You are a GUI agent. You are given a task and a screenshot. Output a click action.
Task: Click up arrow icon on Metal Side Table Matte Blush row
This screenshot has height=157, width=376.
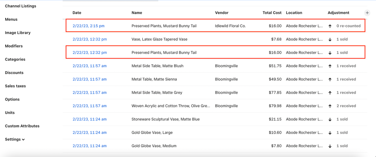click(x=330, y=66)
